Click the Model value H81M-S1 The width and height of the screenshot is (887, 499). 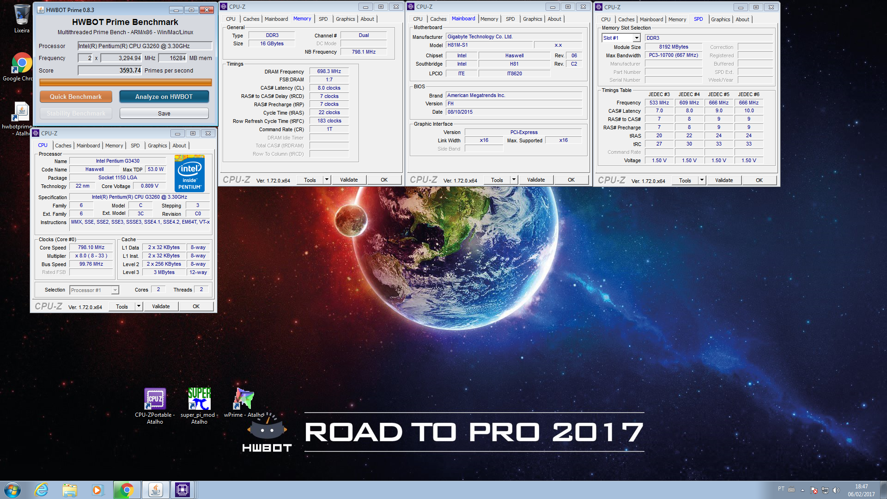pos(489,45)
